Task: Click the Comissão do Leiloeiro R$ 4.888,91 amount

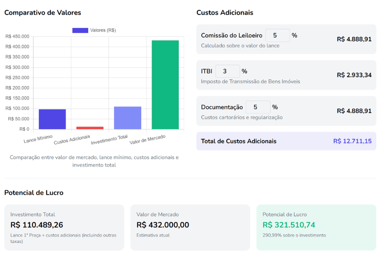Action: (x=354, y=39)
